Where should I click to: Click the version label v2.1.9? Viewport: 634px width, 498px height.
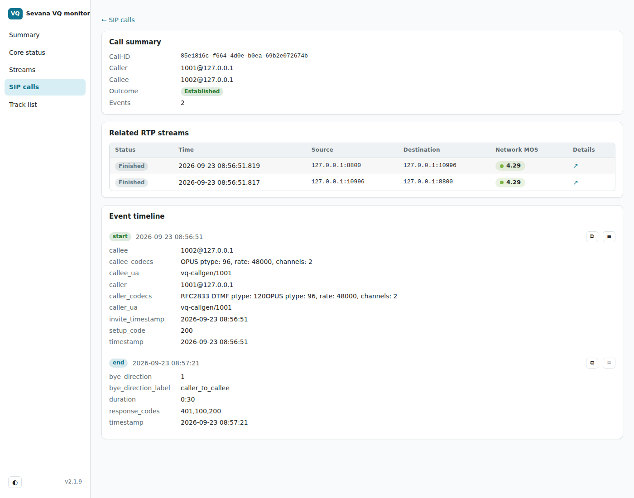click(73, 482)
